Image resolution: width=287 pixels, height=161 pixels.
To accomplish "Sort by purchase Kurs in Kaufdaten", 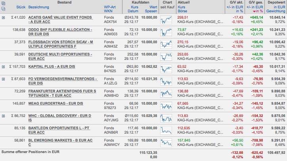I will (x=134, y=7).
